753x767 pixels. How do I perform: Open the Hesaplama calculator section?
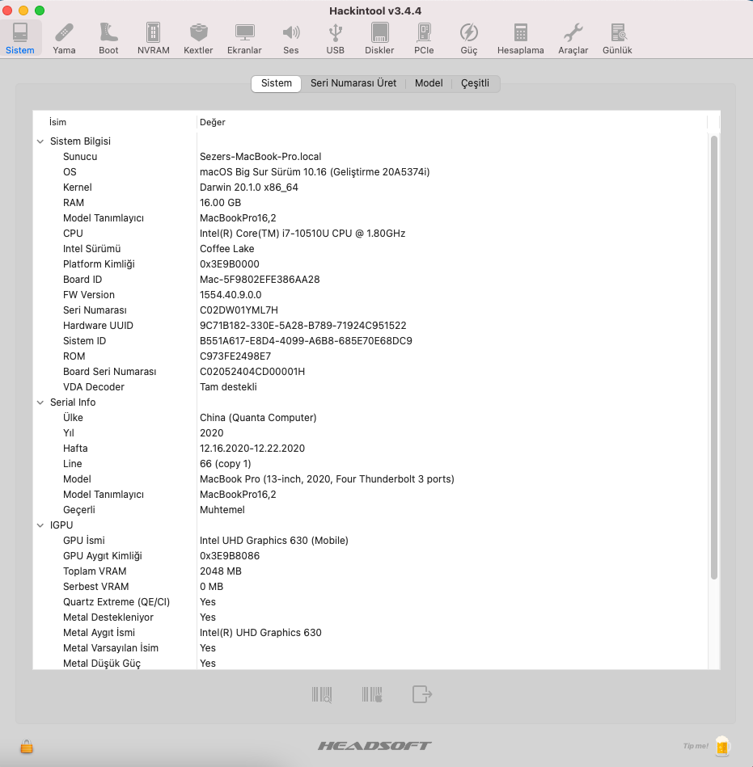520,39
